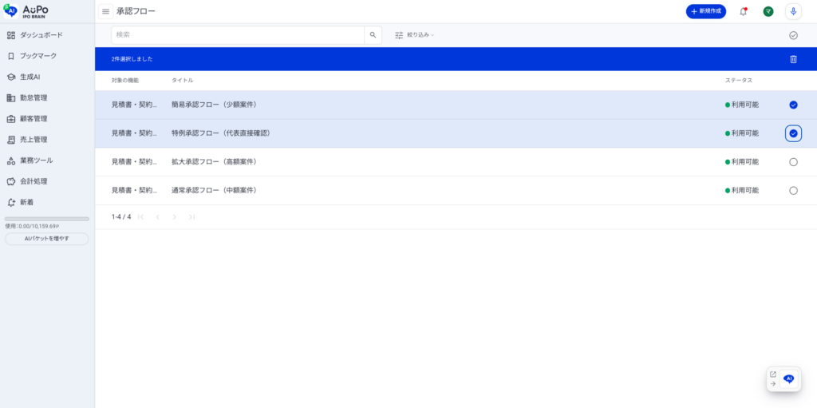817x408 pixels.
Task: Uncheck the 簡易承認フロー(少額案件) row
Action: (793, 105)
